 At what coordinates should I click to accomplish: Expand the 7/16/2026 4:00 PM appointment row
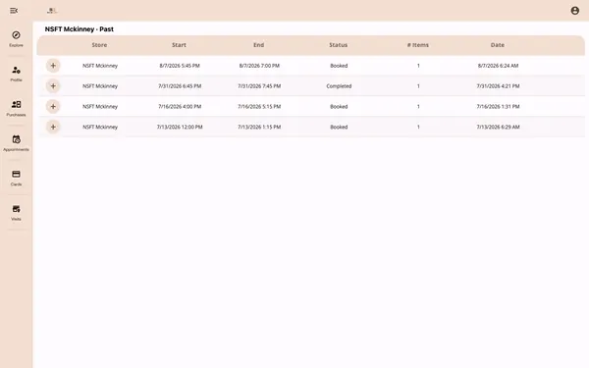coord(53,106)
